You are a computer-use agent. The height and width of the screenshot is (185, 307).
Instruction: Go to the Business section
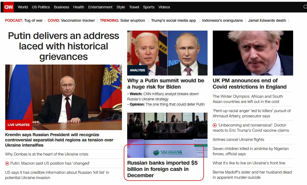click(61, 7)
